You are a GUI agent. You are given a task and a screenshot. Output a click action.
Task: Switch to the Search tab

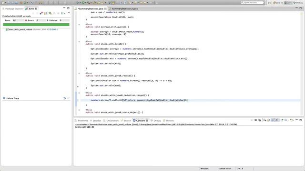click(x=126, y=121)
